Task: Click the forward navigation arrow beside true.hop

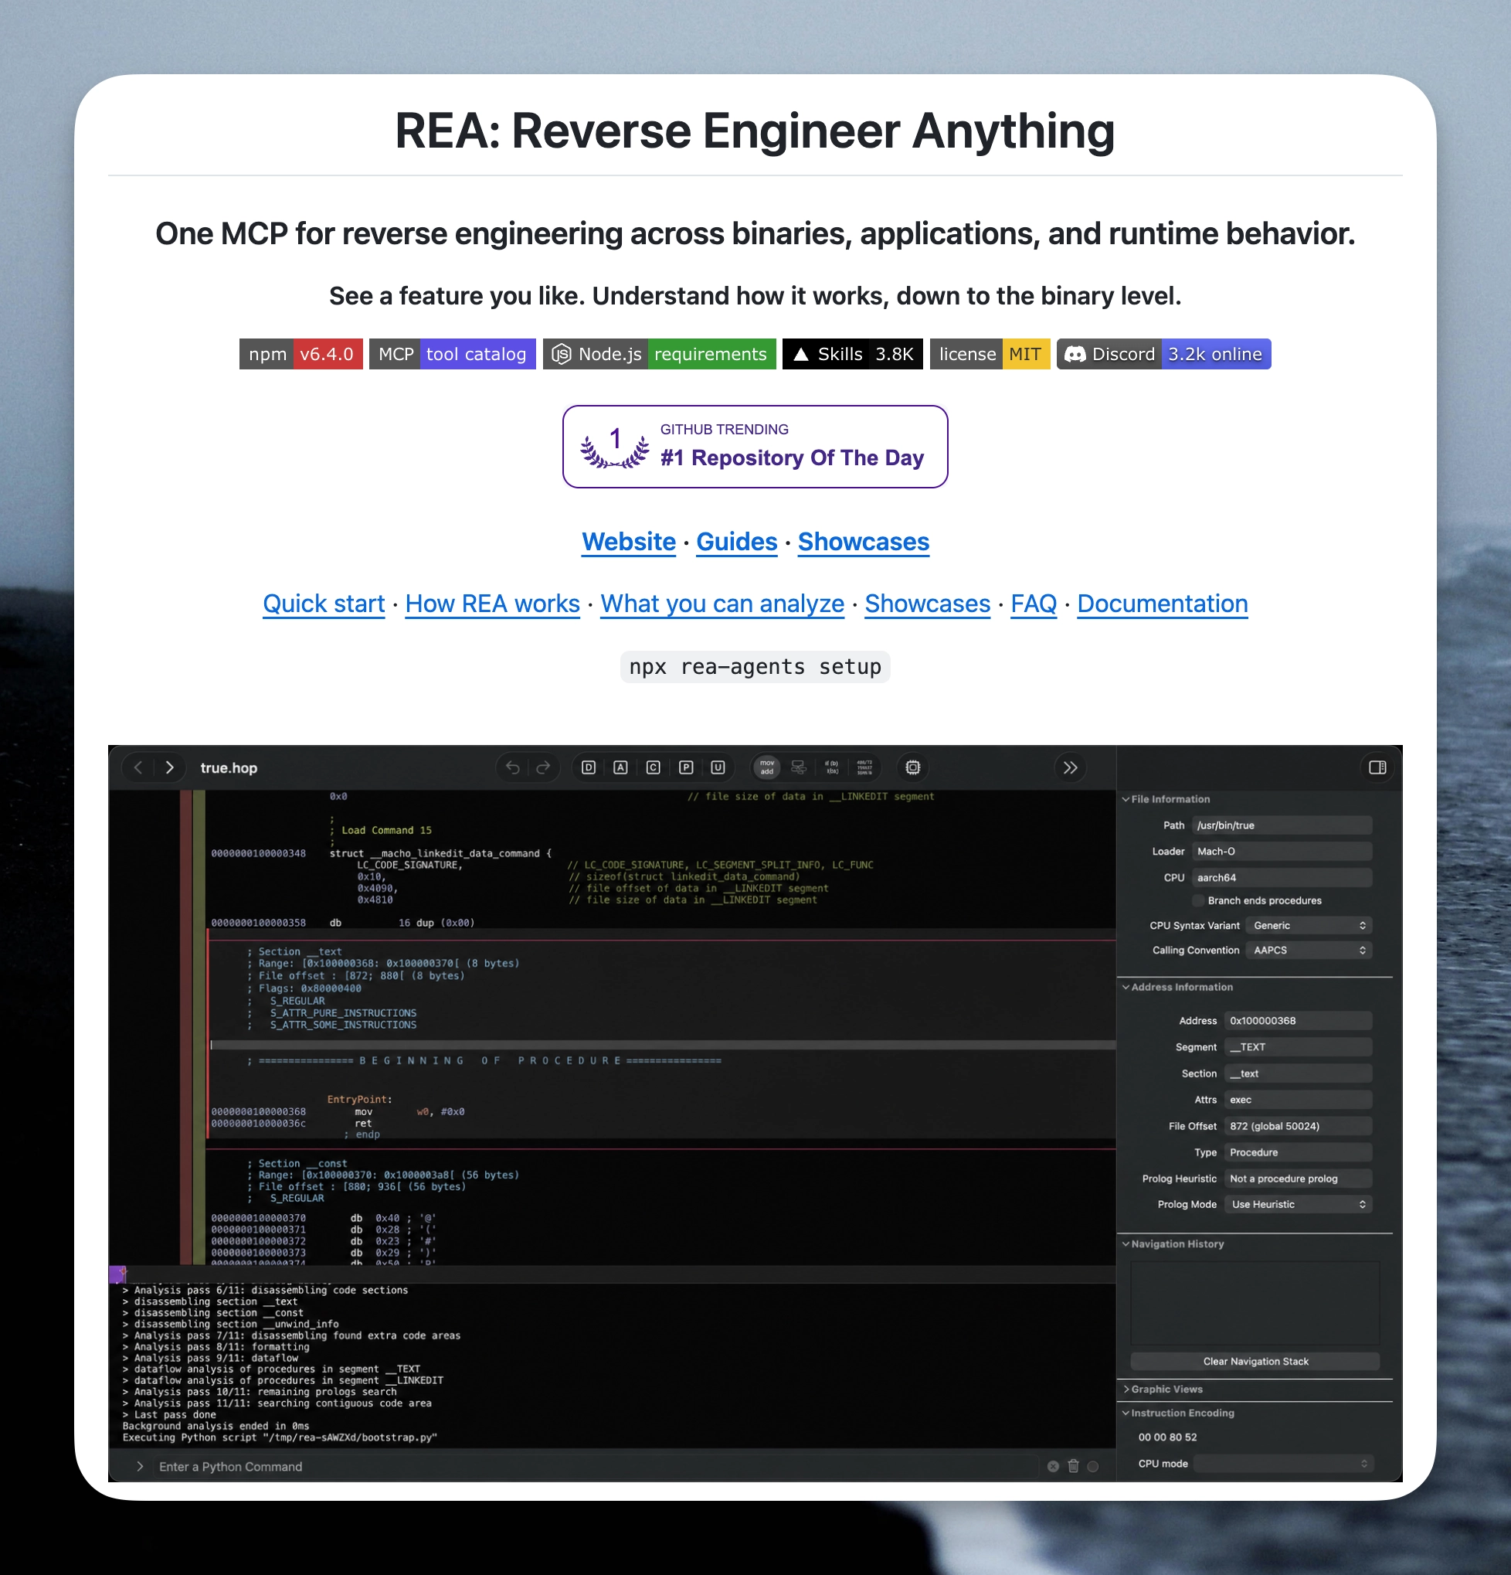Action: (169, 767)
